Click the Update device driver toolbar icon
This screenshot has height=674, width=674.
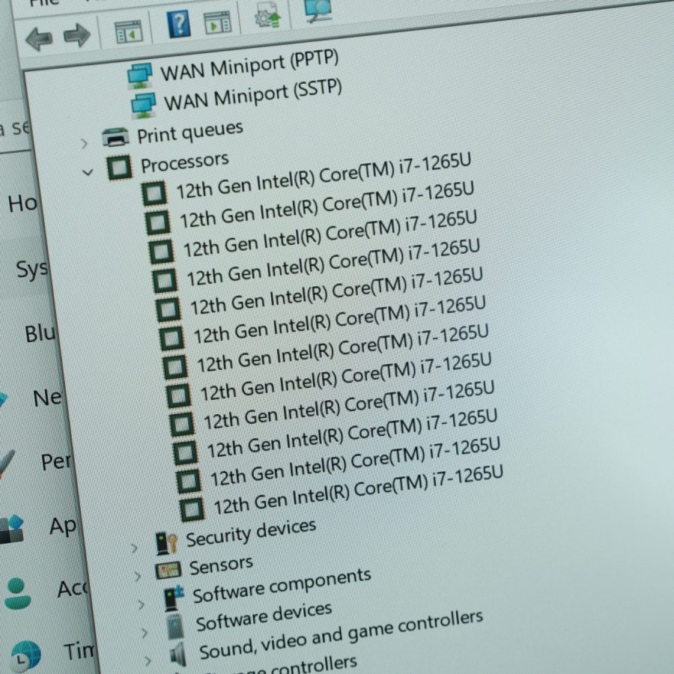pyautogui.click(x=267, y=15)
